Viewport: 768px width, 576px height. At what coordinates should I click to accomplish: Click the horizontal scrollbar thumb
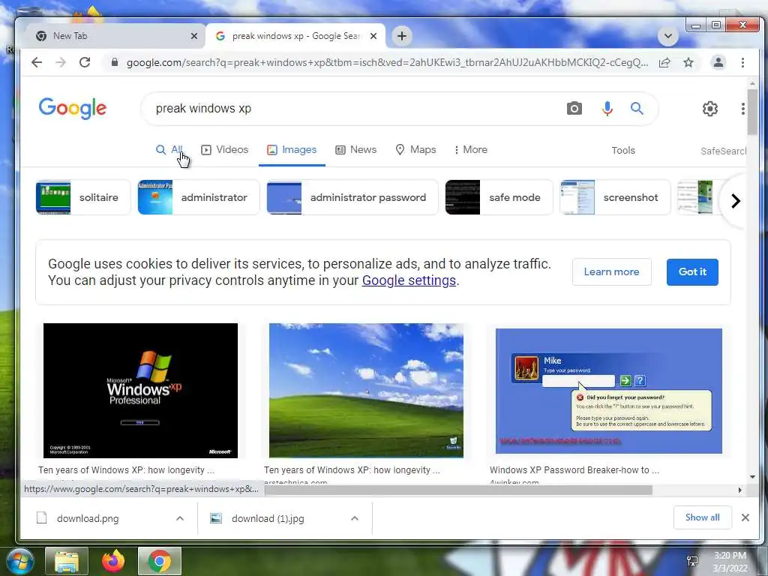pyautogui.click(x=458, y=490)
